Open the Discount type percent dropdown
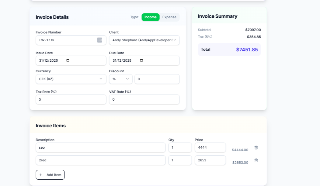The width and height of the screenshot is (320, 186). tap(121, 79)
